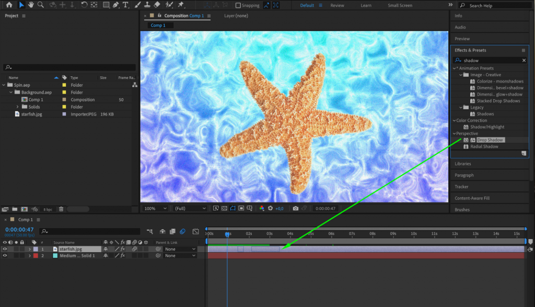Activate the Rotation tool
The height and width of the screenshot is (307, 535).
pos(84,5)
